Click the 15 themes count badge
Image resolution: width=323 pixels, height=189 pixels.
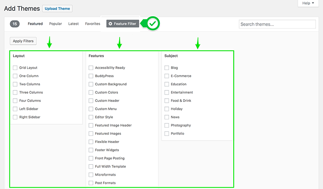click(15, 24)
